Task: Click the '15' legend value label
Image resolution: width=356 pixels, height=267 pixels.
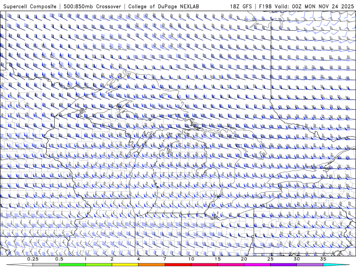Action: tap(218, 259)
